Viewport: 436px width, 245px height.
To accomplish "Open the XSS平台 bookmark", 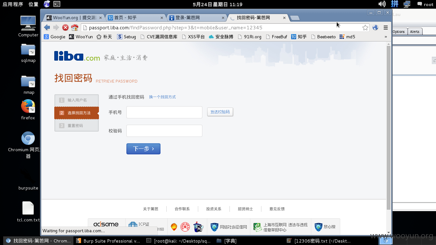I will (193, 37).
